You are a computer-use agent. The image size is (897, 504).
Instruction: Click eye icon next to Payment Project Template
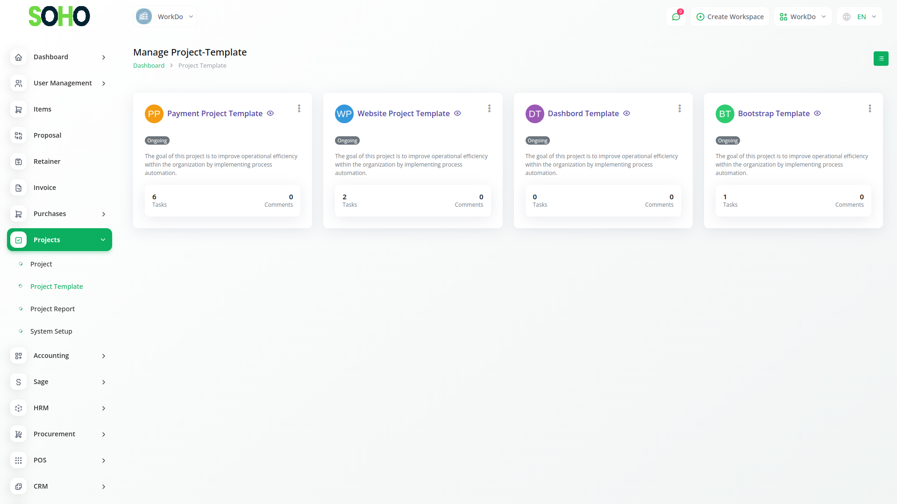click(x=270, y=113)
